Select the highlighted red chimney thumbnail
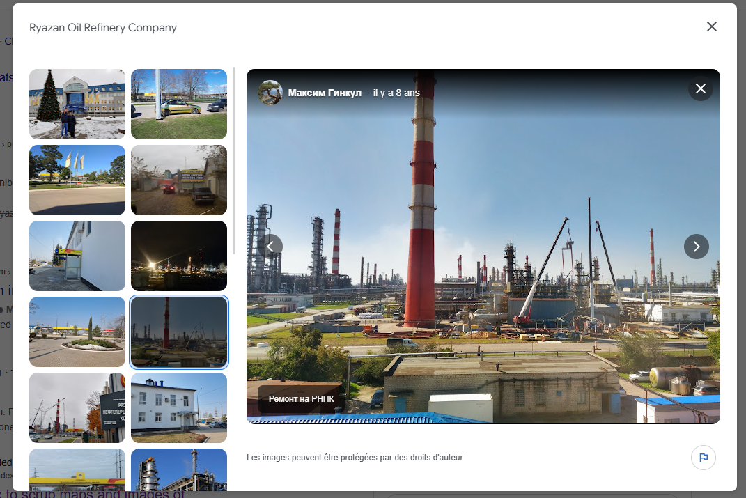746x498 pixels. pyautogui.click(x=179, y=332)
